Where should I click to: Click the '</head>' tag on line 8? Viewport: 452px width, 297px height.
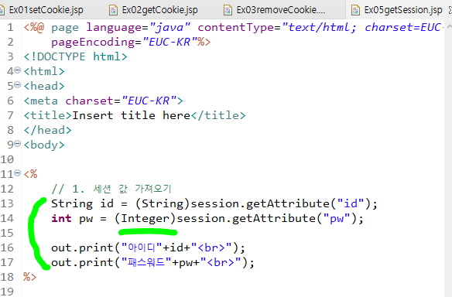pyautogui.click(x=47, y=130)
